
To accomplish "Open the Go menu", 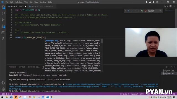I will (31, 2).
